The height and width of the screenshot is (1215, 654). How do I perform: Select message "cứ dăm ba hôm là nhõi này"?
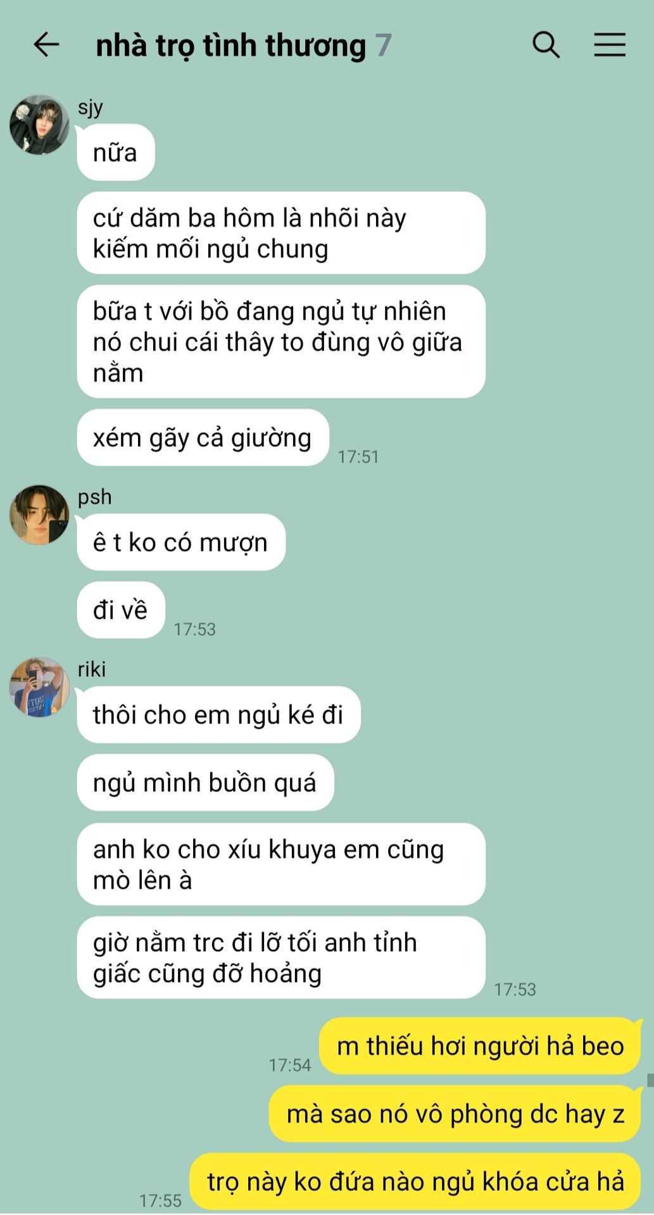(x=281, y=233)
